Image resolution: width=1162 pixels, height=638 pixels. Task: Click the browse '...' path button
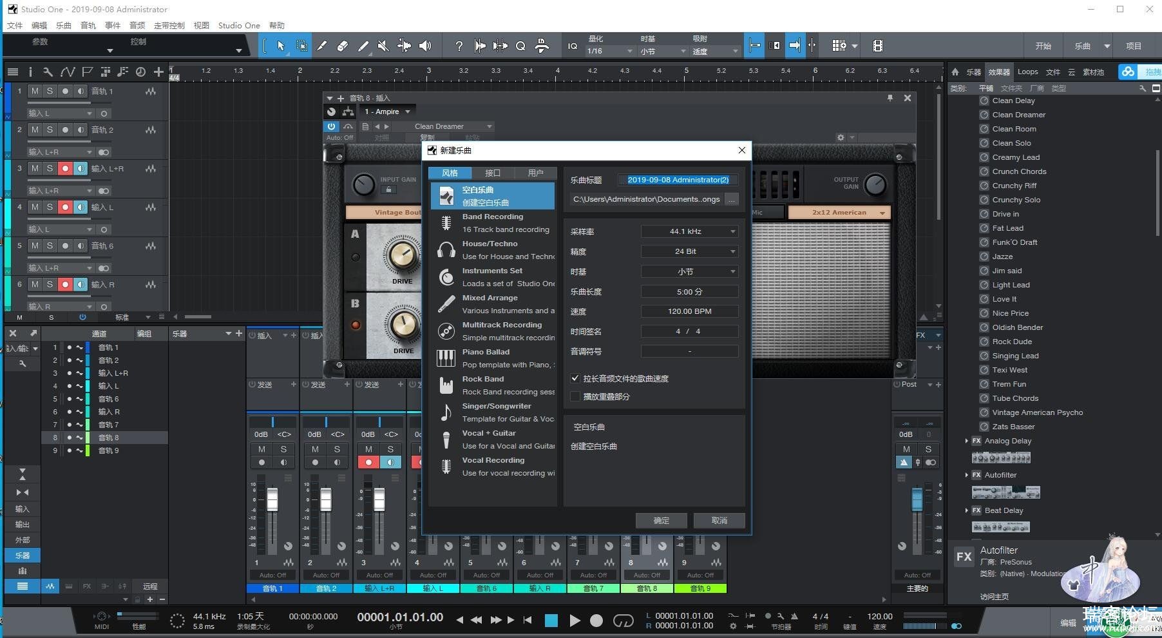pos(731,200)
